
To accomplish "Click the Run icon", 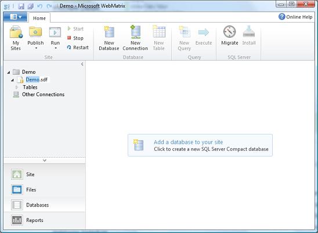I will click(x=55, y=32).
